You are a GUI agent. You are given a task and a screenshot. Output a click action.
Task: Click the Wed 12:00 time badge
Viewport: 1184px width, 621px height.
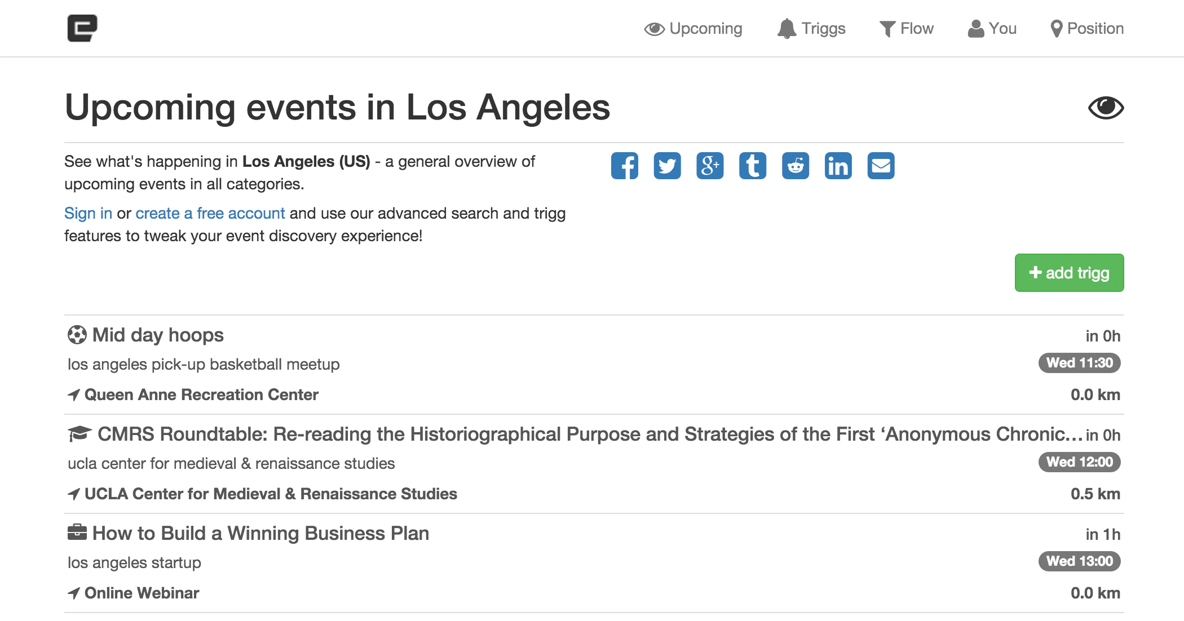[x=1079, y=462]
